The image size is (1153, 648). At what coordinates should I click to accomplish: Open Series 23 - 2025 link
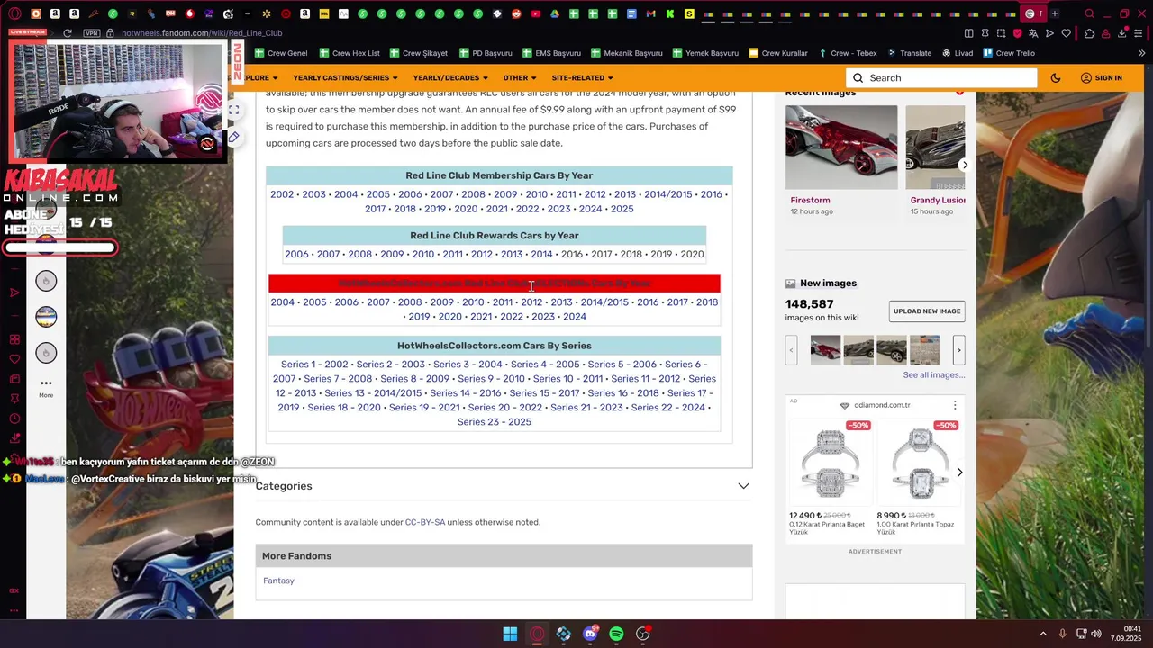(x=495, y=422)
